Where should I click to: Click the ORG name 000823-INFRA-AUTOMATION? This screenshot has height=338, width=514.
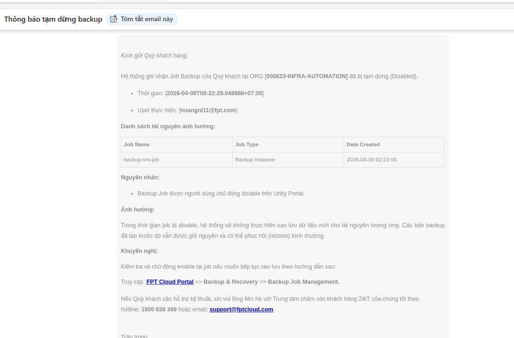pos(306,76)
